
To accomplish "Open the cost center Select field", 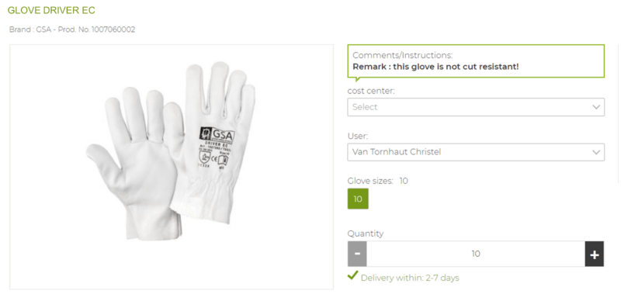I will (x=476, y=107).
